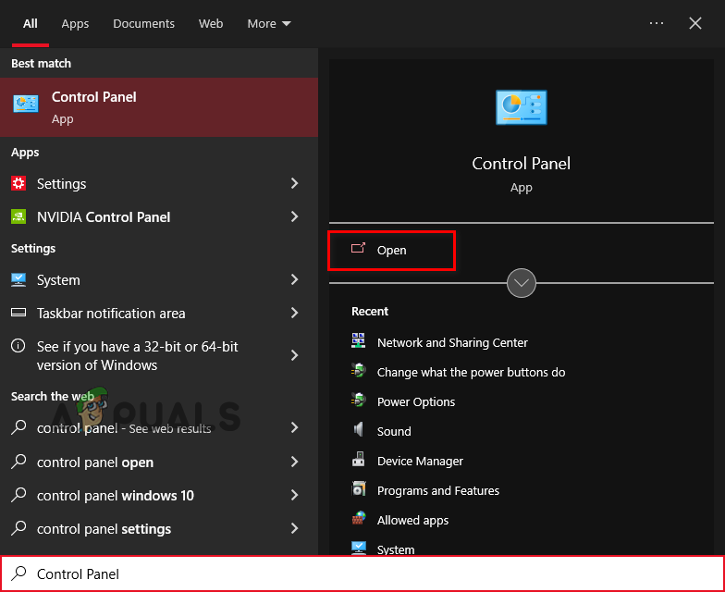Image resolution: width=725 pixels, height=592 pixels.
Task: Click the NVIDIA Control Panel icon
Action: [x=18, y=216]
